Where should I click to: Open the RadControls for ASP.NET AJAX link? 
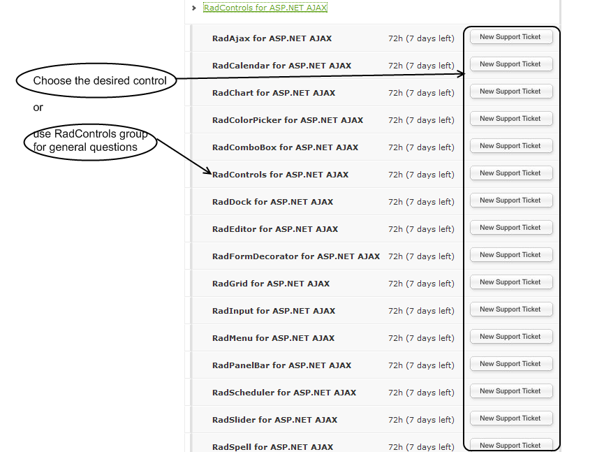coord(265,8)
